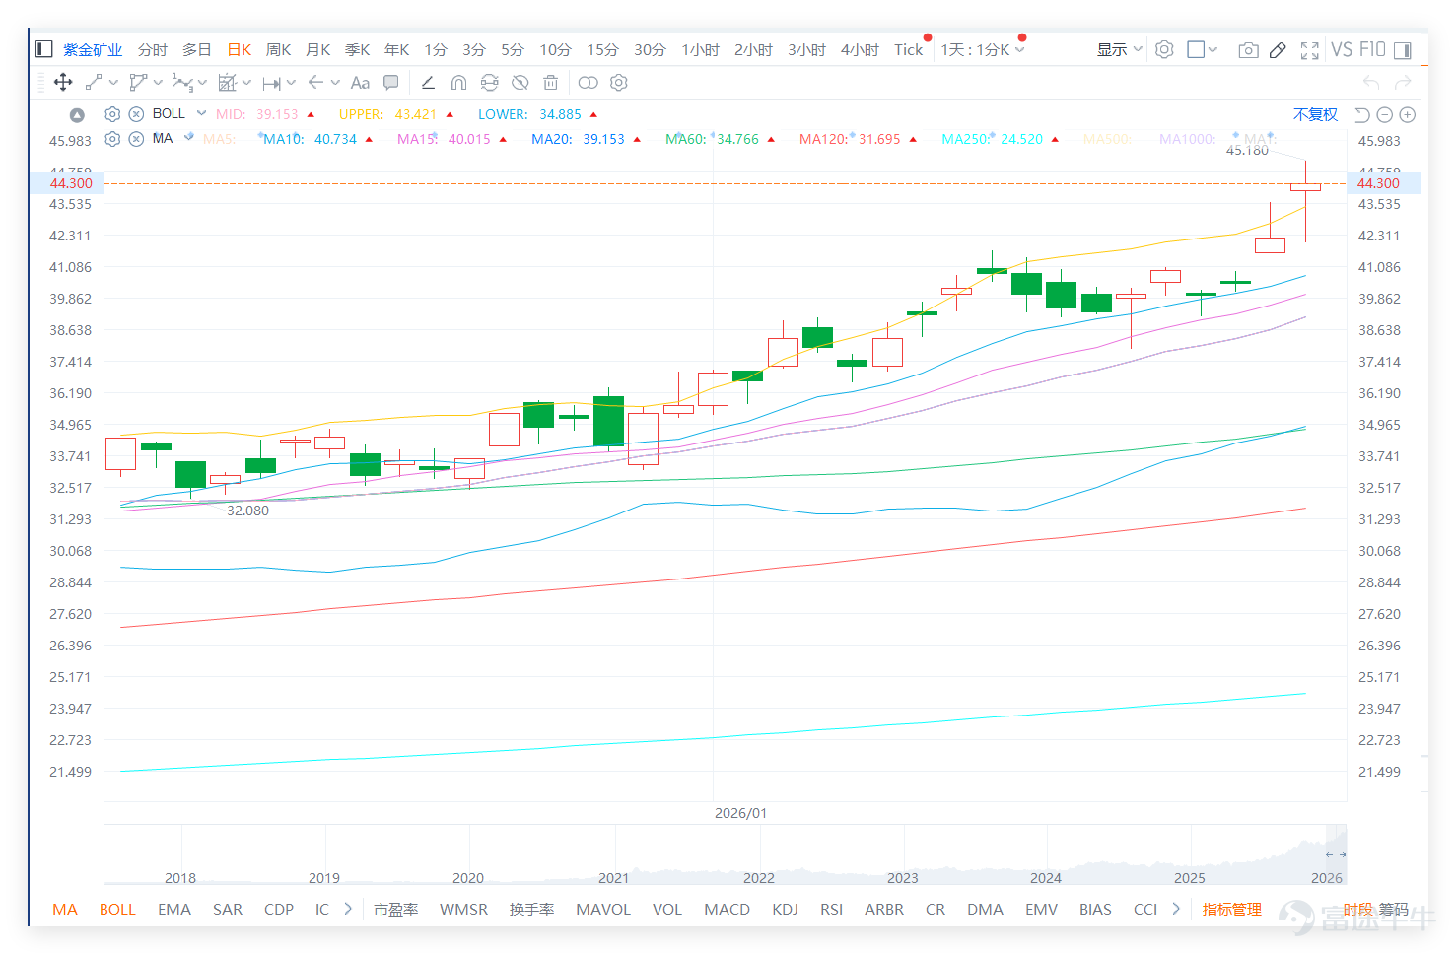Toggle the right side panel icon
The width and height of the screenshot is (1456, 954).
pos(1403,50)
